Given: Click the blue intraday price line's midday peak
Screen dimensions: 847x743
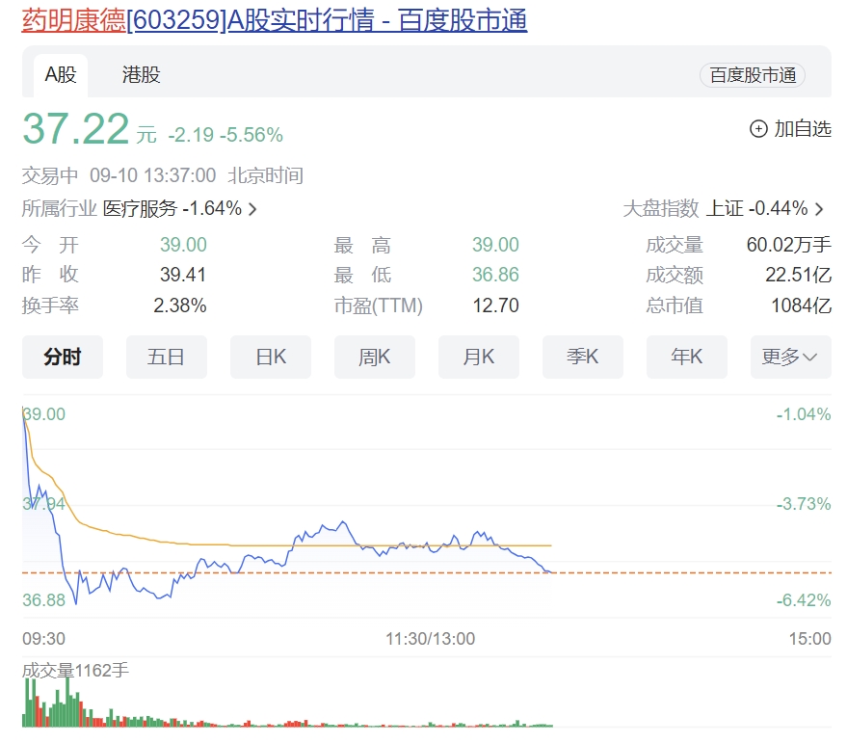Looking at the screenshot, I should click(x=342, y=522).
